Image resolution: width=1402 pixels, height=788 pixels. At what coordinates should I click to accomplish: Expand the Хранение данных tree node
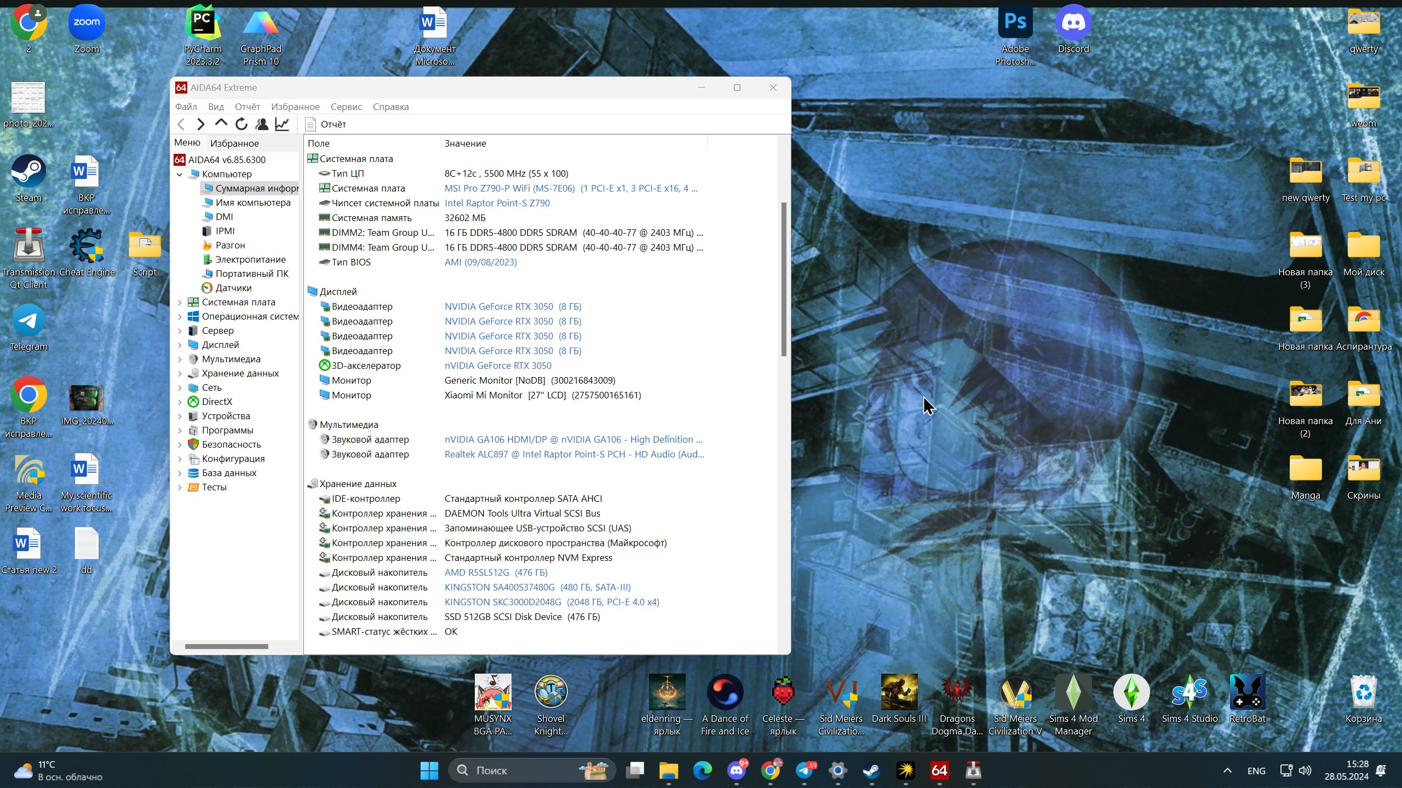point(180,373)
